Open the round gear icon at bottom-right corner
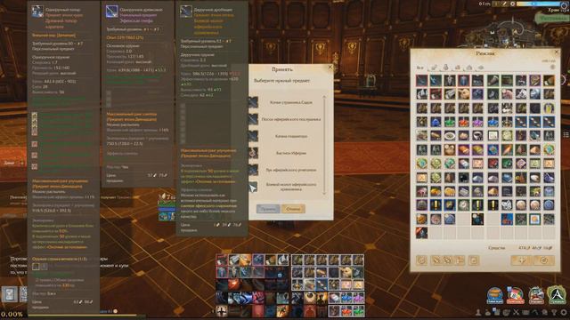This screenshot has height=320, width=570. coord(564,312)
